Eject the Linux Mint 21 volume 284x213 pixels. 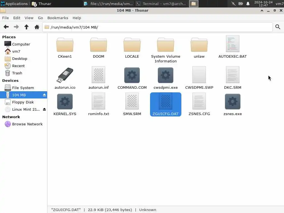coord(44,109)
